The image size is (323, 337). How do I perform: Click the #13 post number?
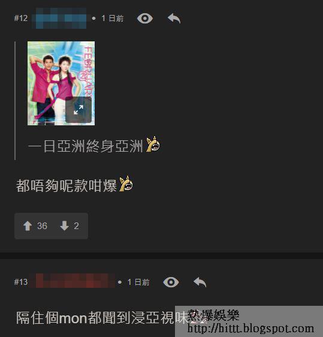21,282
